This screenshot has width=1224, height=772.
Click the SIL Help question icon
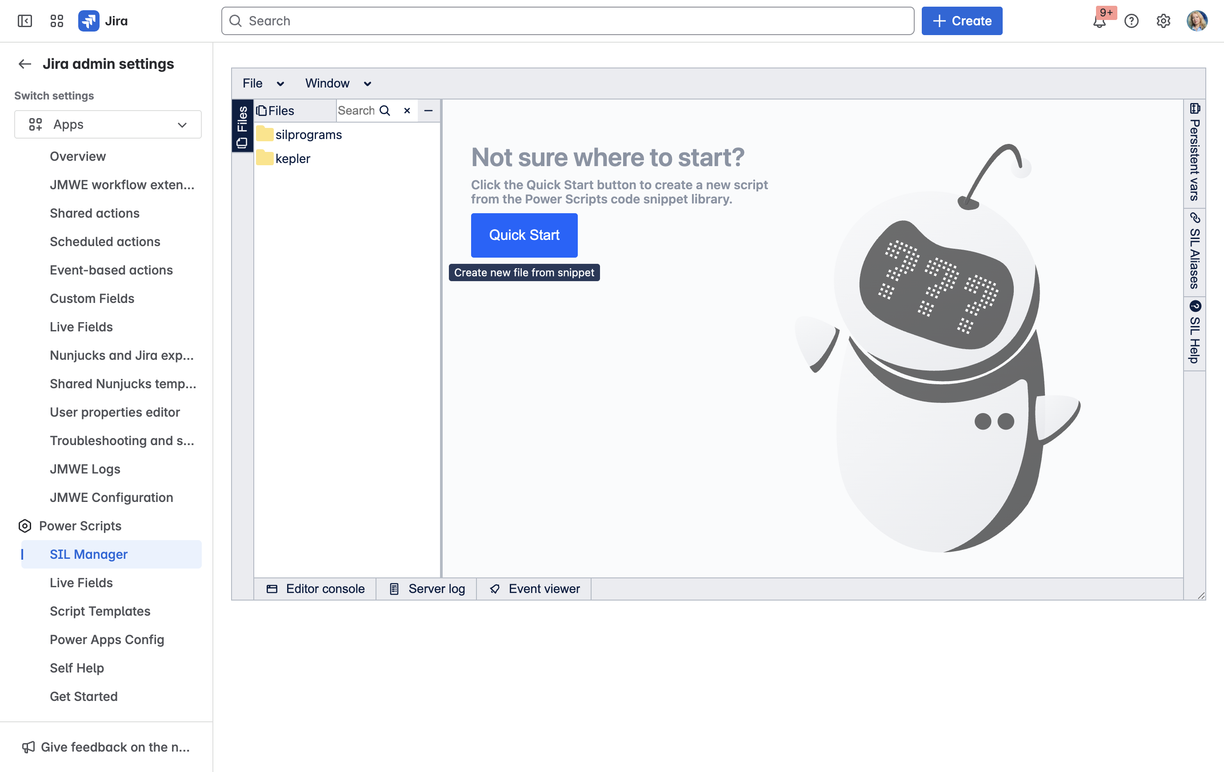(1195, 306)
